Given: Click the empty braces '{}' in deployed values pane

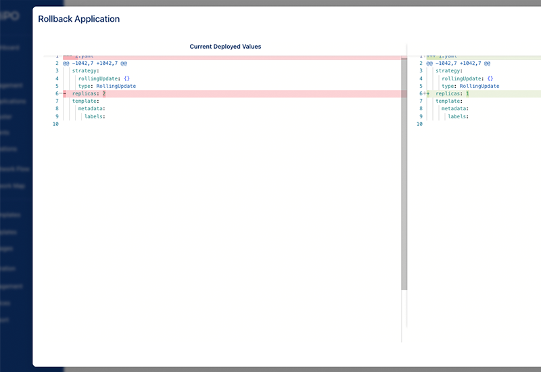Looking at the screenshot, I should click(126, 78).
